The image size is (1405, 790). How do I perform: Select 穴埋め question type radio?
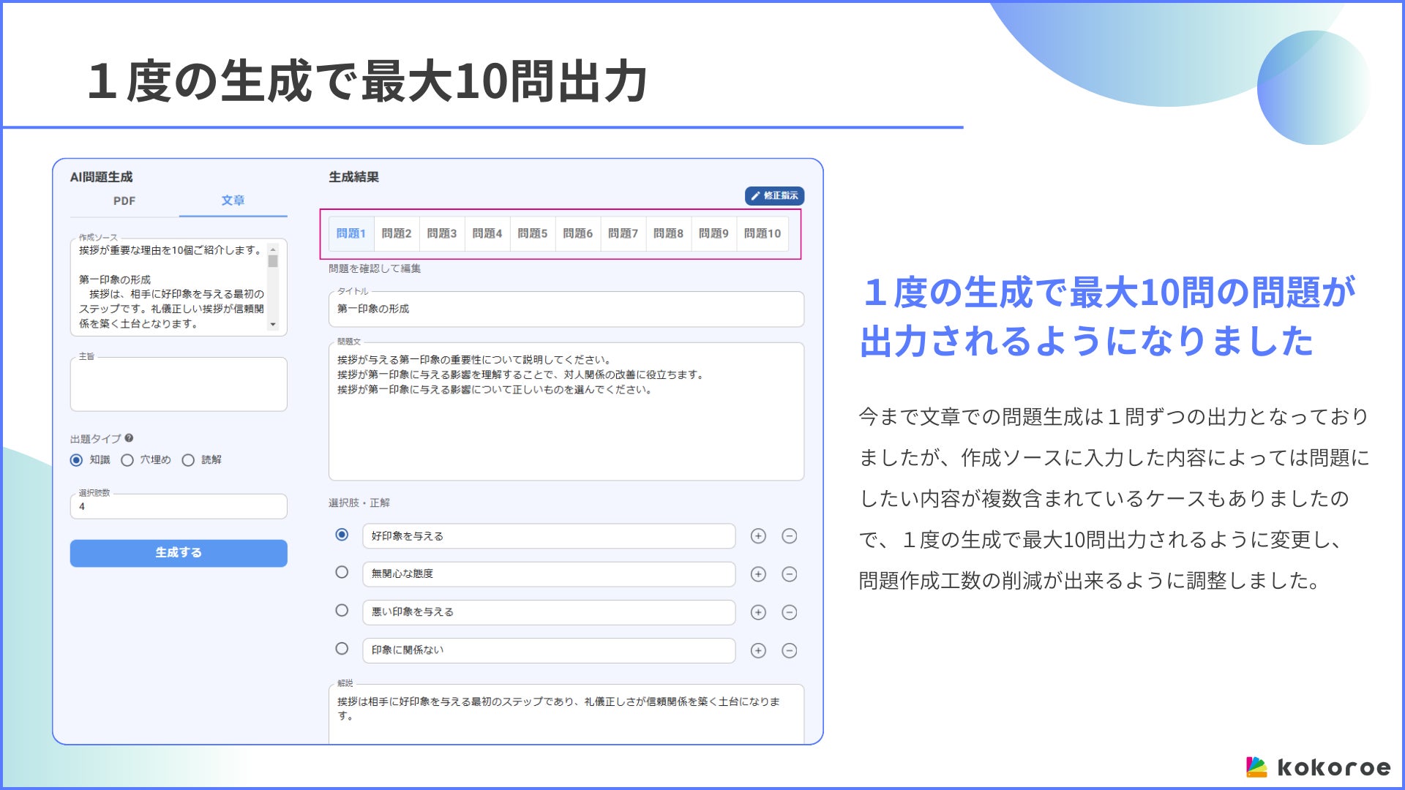[x=127, y=460]
